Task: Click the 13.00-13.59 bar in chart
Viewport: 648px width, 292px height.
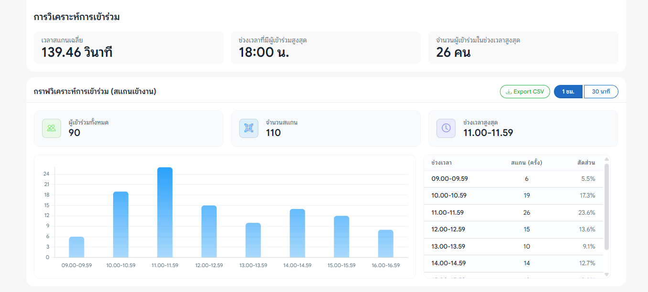Action: pyautogui.click(x=253, y=240)
